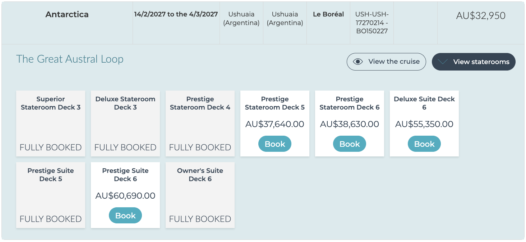Click the AU$32,950 starting price
Image resolution: width=526 pixels, height=242 pixels.
click(481, 16)
